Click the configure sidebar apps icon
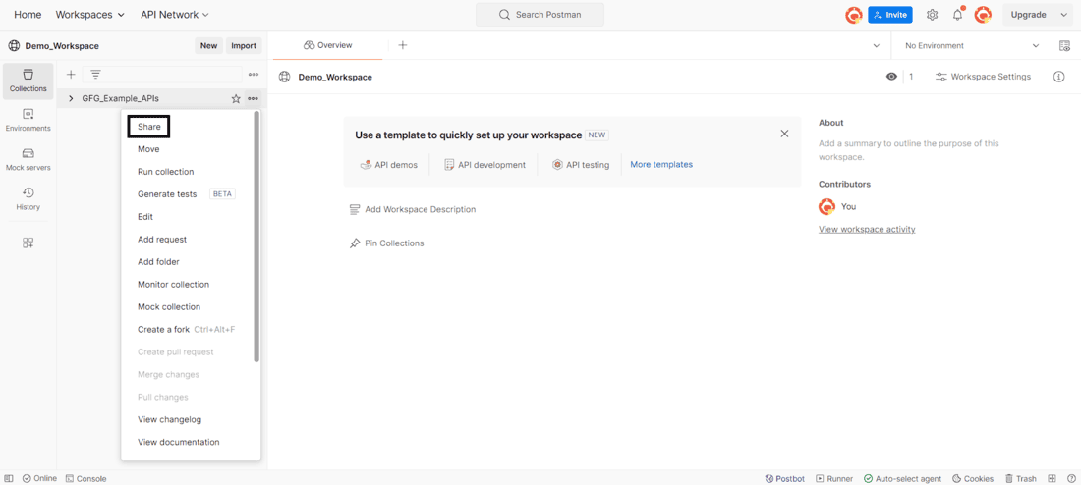1081x485 pixels. coord(28,242)
